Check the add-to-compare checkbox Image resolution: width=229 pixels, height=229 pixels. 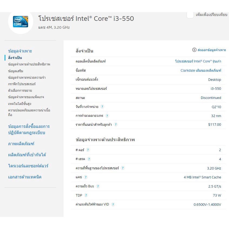(x=190, y=15)
